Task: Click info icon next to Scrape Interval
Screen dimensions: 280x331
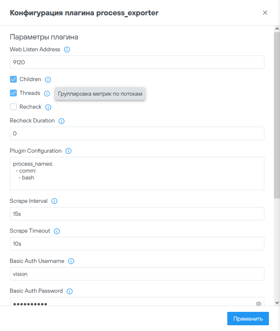Action: pos(54,201)
